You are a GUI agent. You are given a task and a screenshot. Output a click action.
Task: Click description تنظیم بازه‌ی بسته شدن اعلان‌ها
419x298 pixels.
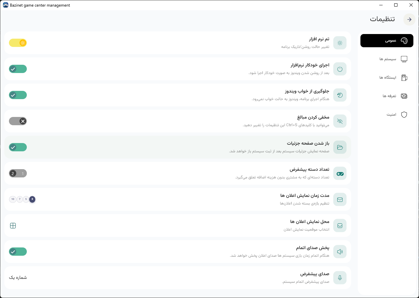click(x=304, y=204)
